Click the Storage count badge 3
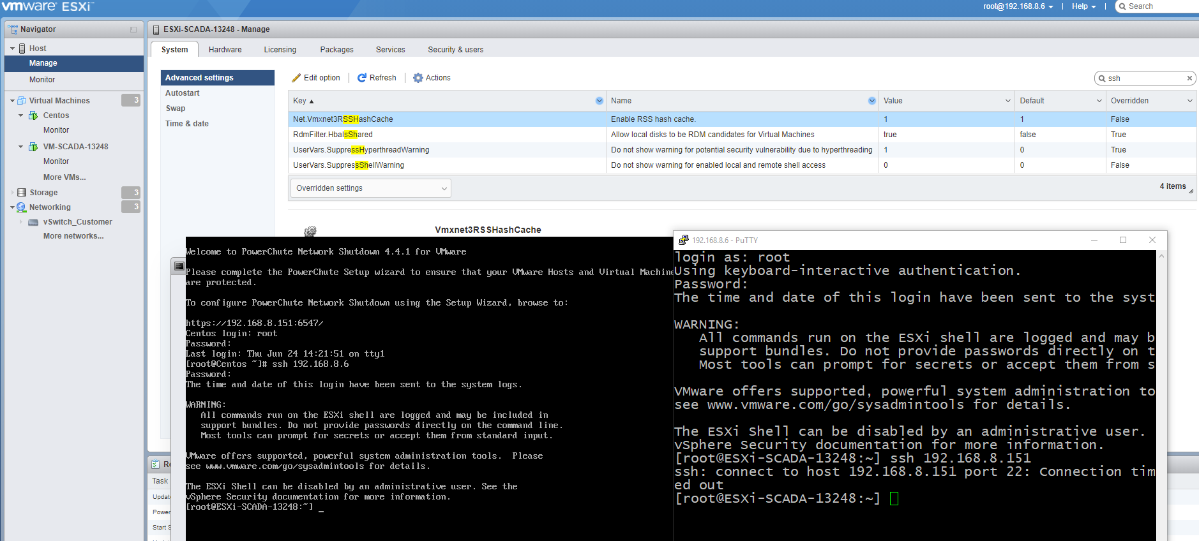The height and width of the screenshot is (541, 1199). click(x=131, y=192)
